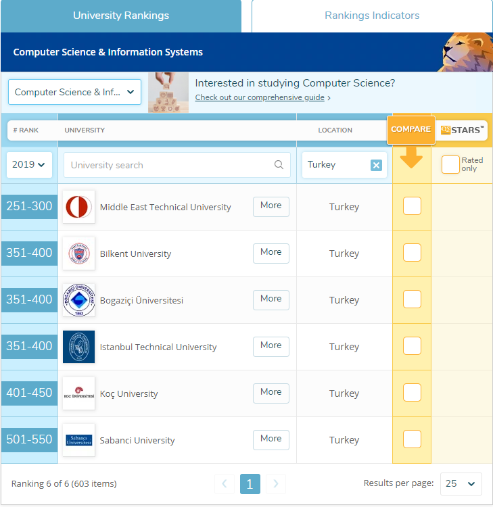Click the Turkey location filter field

coord(344,165)
